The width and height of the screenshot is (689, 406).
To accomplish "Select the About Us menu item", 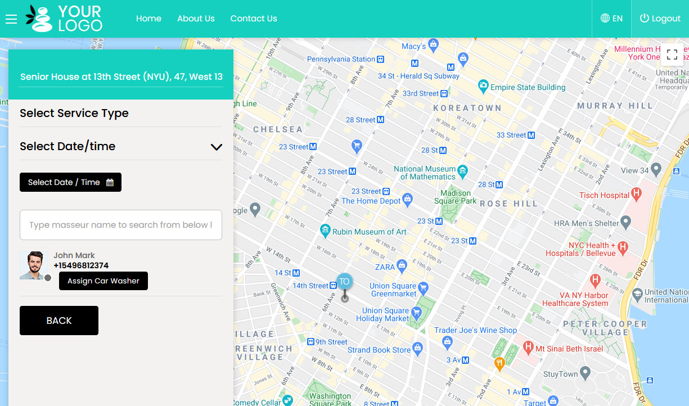I will pos(196,18).
